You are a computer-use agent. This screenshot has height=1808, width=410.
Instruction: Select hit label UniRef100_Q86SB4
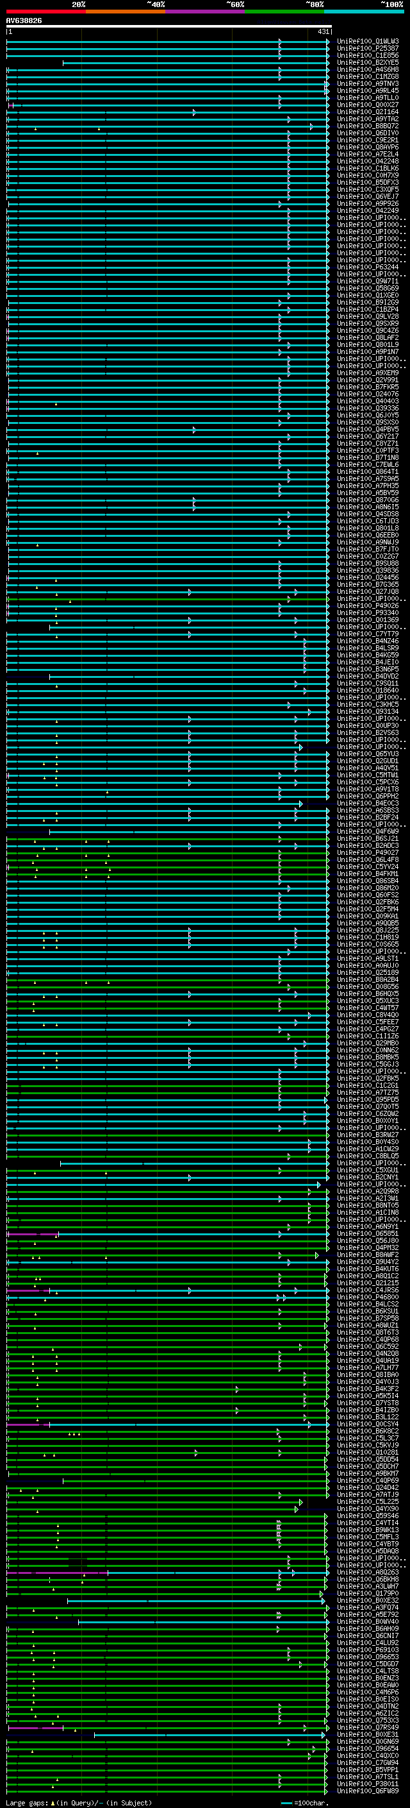click(368, 881)
